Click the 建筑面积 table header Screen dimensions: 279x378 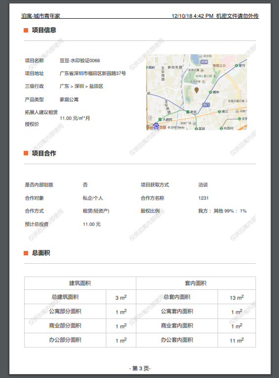click(80, 283)
